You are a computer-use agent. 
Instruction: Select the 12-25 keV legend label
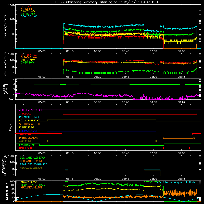pos(28,11)
